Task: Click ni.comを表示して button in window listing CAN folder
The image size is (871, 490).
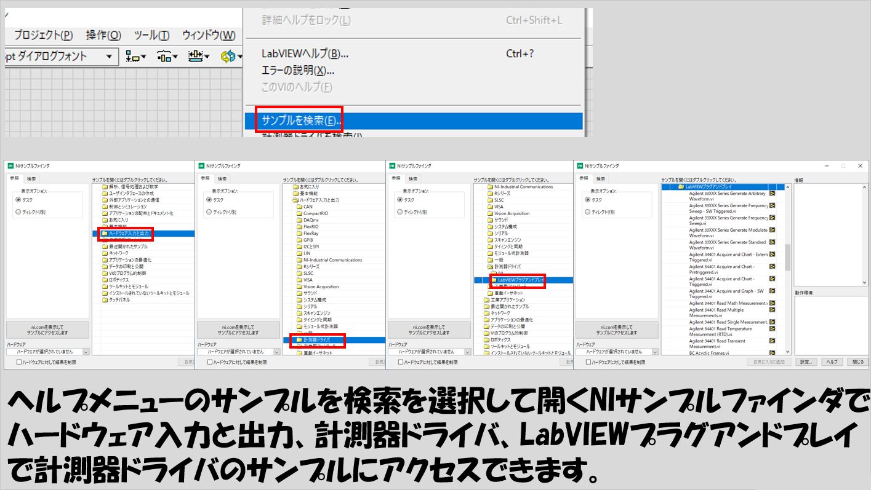Action: (238, 330)
